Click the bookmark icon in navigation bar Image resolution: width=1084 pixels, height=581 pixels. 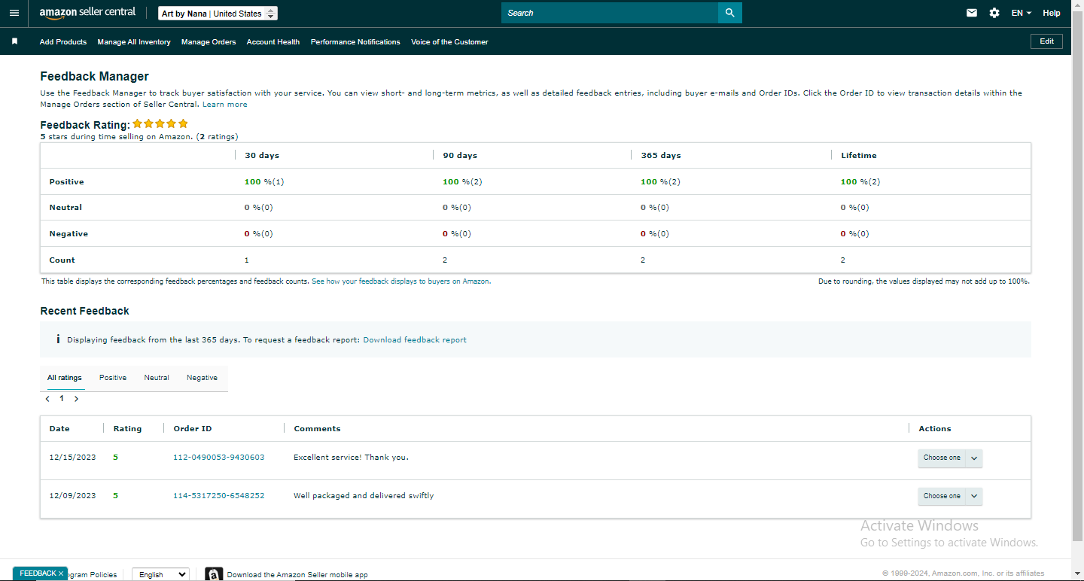[x=14, y=41]
